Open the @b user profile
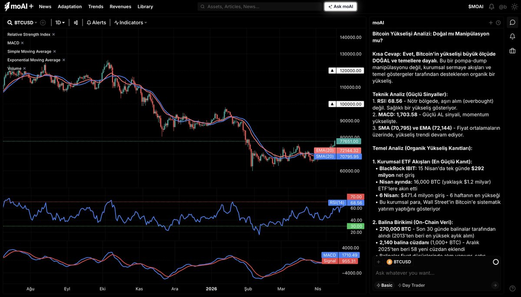Viewport: 521px width, 297px height. [503, 7]
